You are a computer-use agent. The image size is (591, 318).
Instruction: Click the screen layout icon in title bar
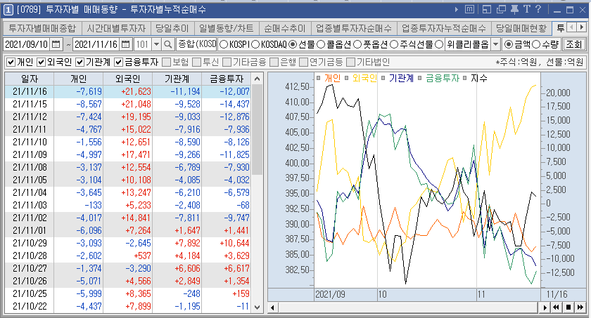click(487, 9)
